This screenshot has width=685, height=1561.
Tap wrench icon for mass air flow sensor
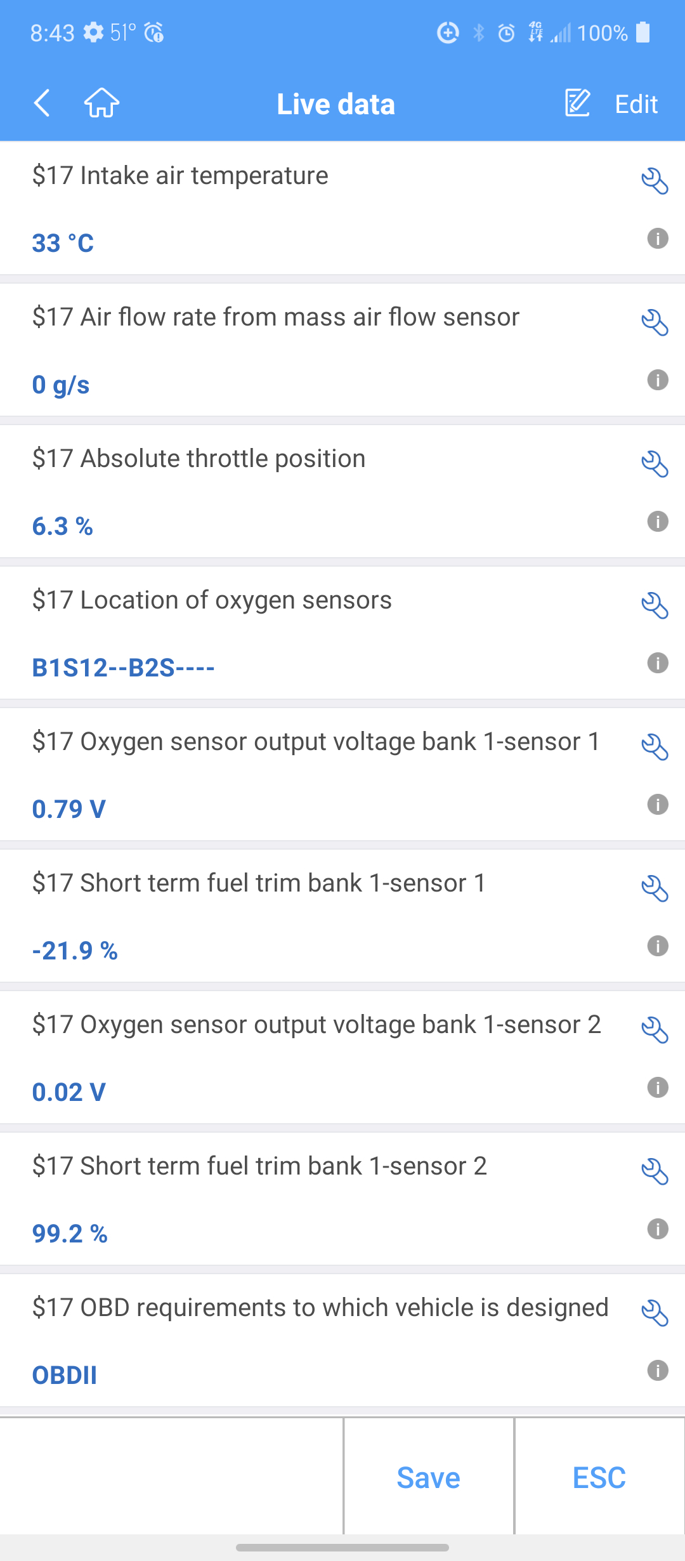click(655, 323)
